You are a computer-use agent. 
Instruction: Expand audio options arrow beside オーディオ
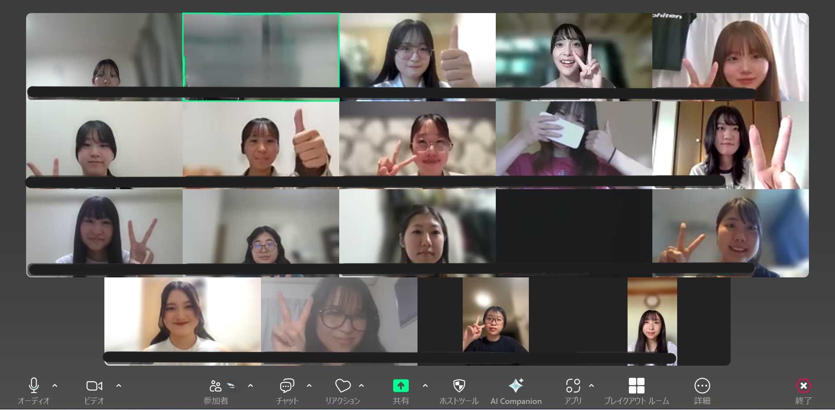pyautogui.click(x=55, y=386)
